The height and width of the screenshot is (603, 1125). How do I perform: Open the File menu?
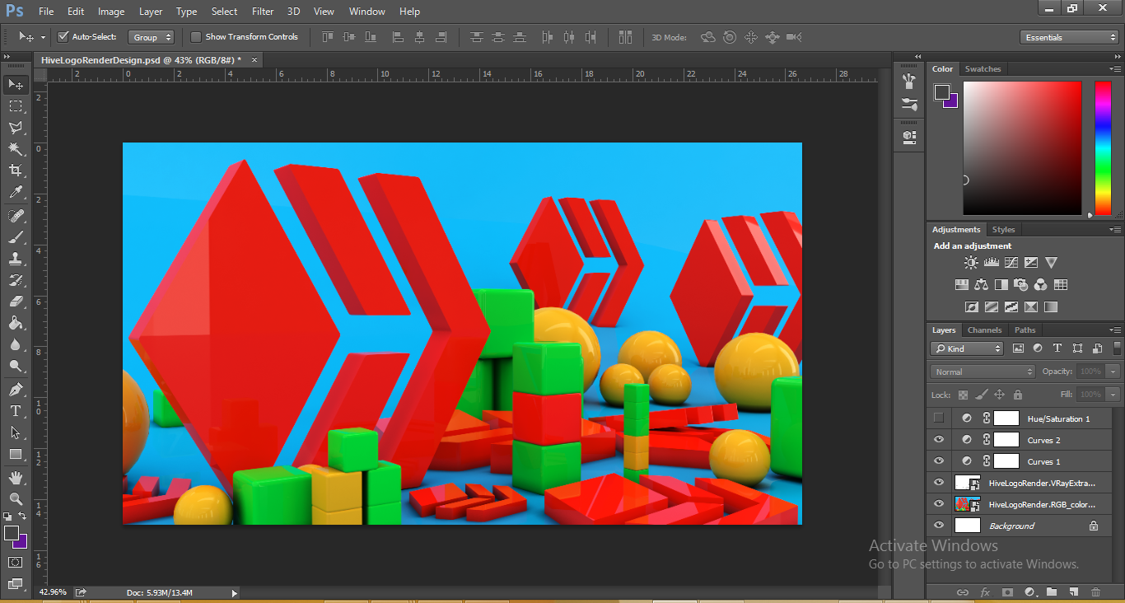(x=46, y=12)
